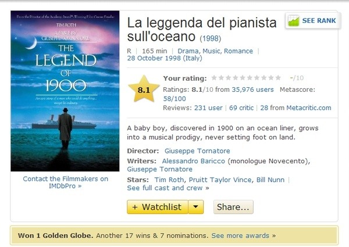The width and height of the screenshot is (349, 247).
Task: Rate the movie with the fifth star
Action: (x=243, y=78)
